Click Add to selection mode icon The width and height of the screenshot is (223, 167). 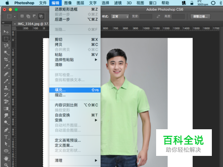click(x=28, y=16)
